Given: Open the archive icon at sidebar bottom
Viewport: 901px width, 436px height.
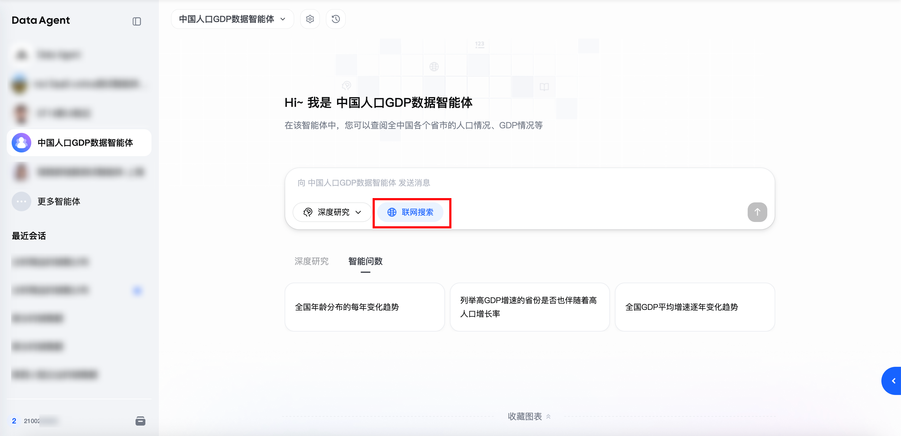Looking at the screenshot, I should tap(140, 421).
